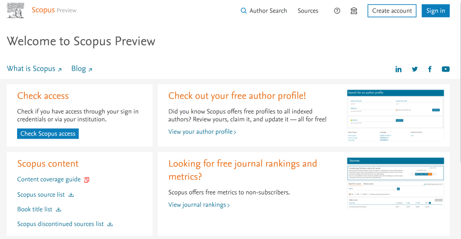Follow the View your author profile link
This screenshot has width=461, height=239.
[x=202, y=132]
